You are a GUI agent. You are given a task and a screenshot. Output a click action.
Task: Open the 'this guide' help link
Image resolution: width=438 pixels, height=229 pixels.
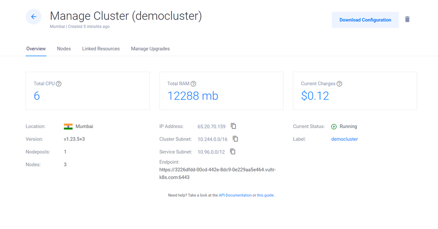coord(265,195)
